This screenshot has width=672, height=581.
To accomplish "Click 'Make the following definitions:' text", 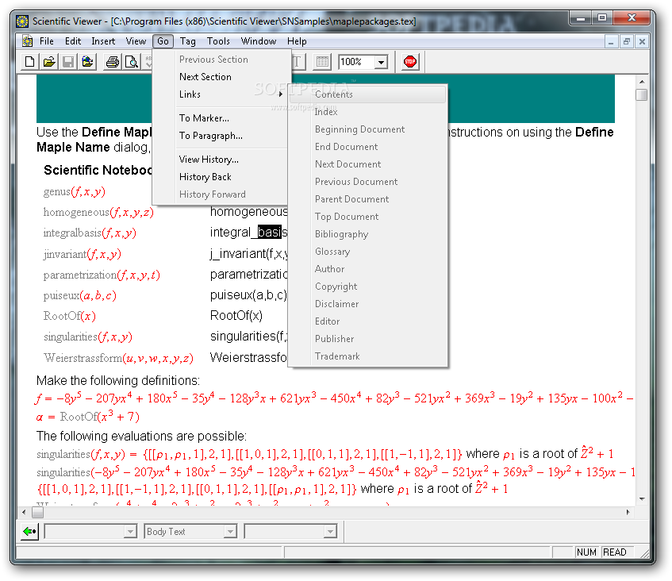I will tap(118, 380).
